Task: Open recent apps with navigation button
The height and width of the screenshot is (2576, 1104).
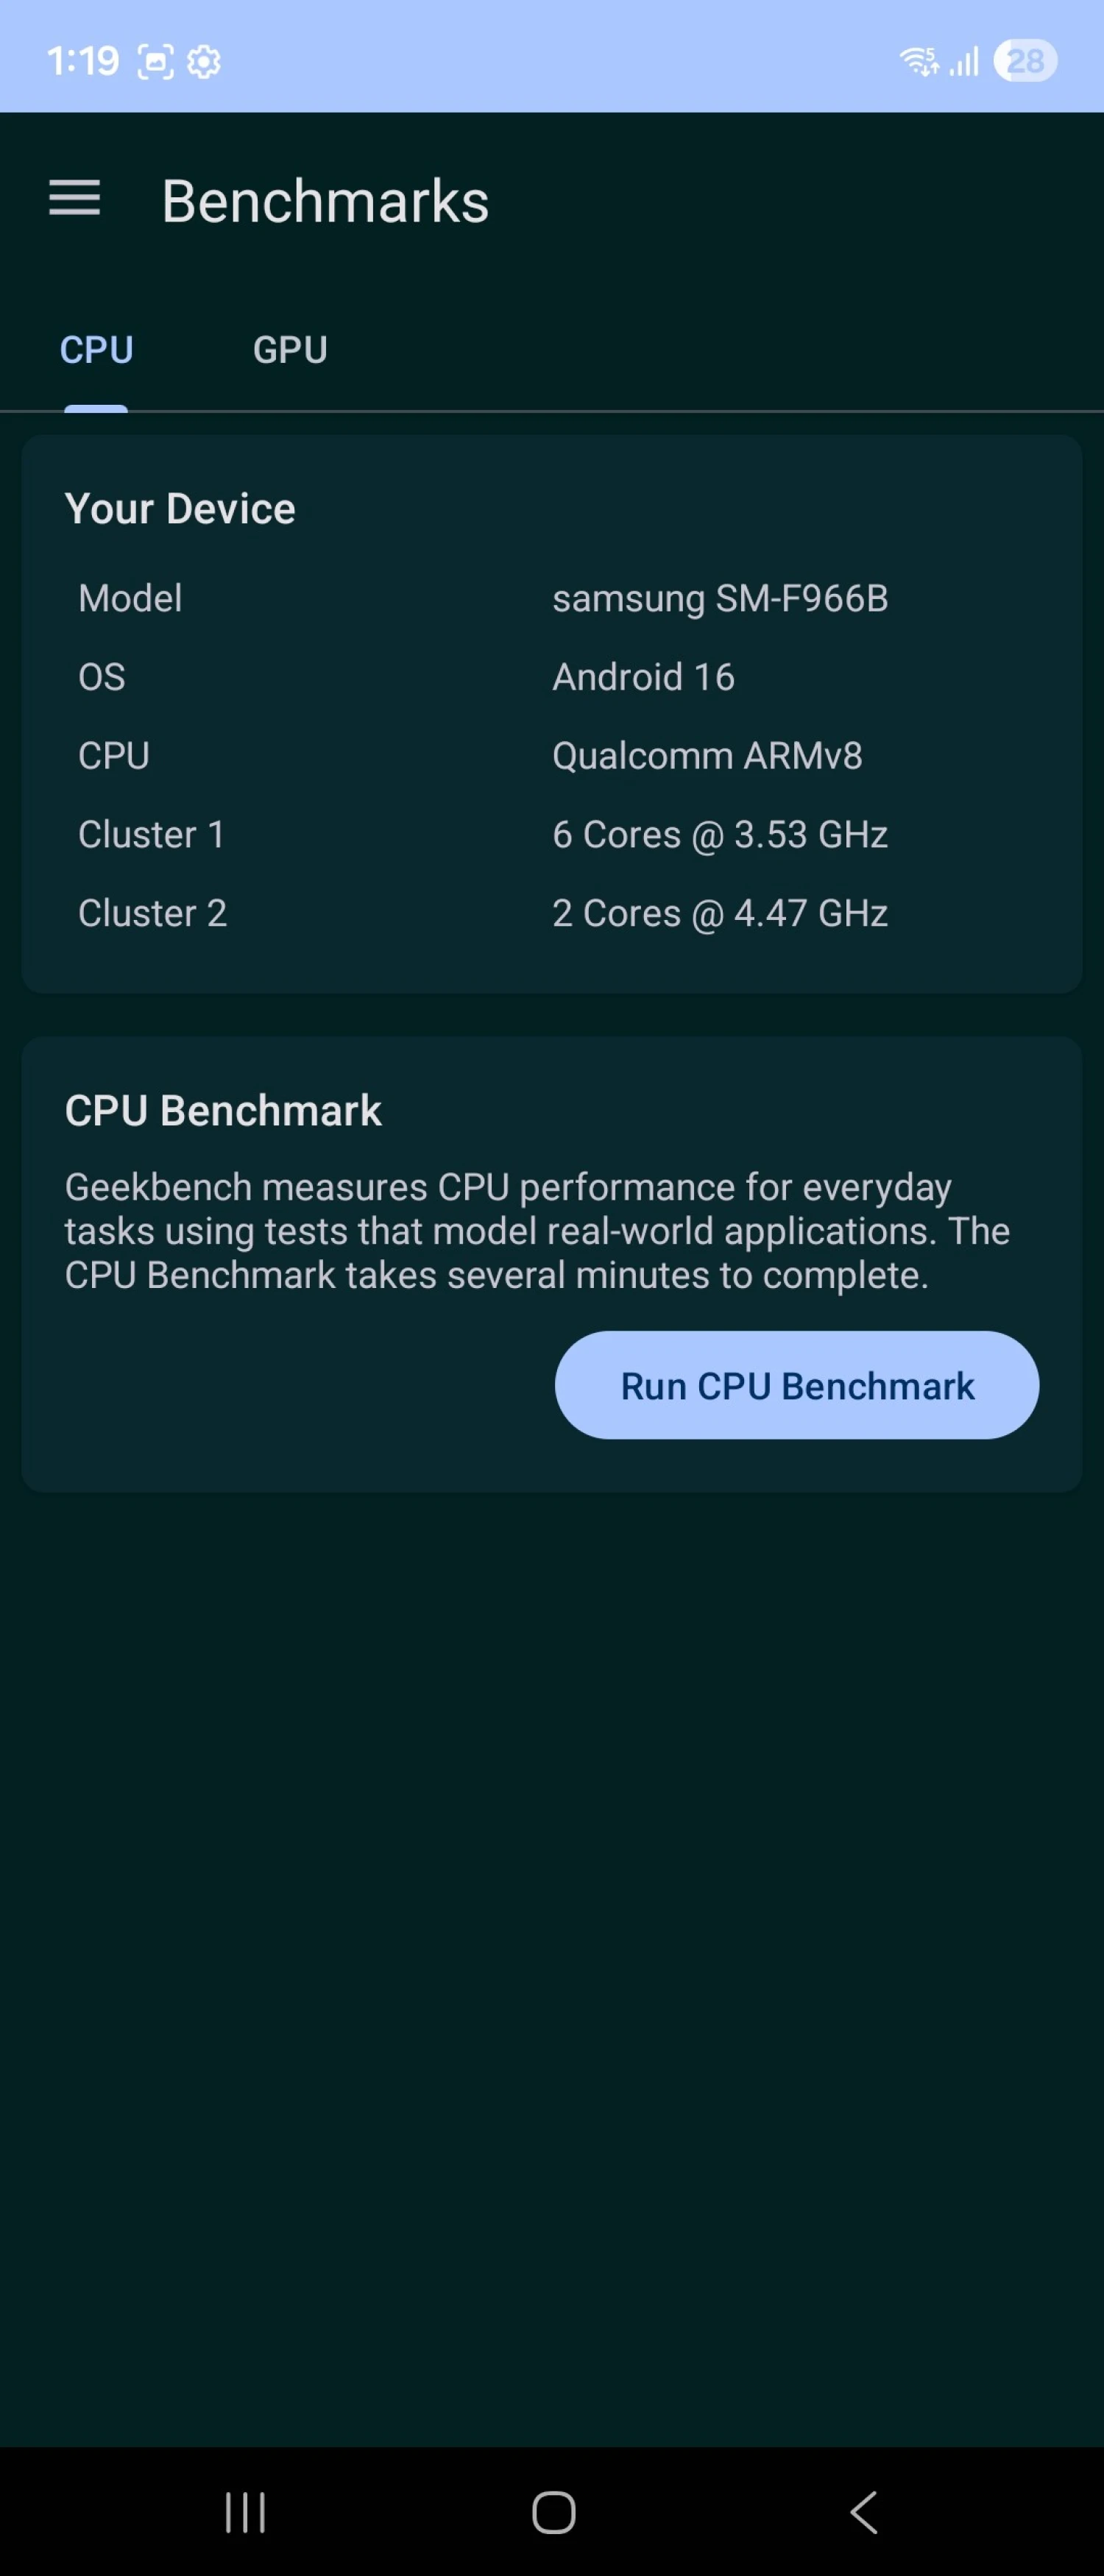Action: tap(245, 2512)
